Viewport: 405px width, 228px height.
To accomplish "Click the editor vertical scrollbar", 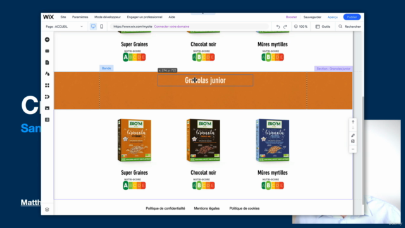I will [x=363, y=150].
